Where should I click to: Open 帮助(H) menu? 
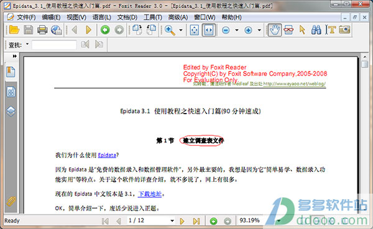click(x=231, y=17)
